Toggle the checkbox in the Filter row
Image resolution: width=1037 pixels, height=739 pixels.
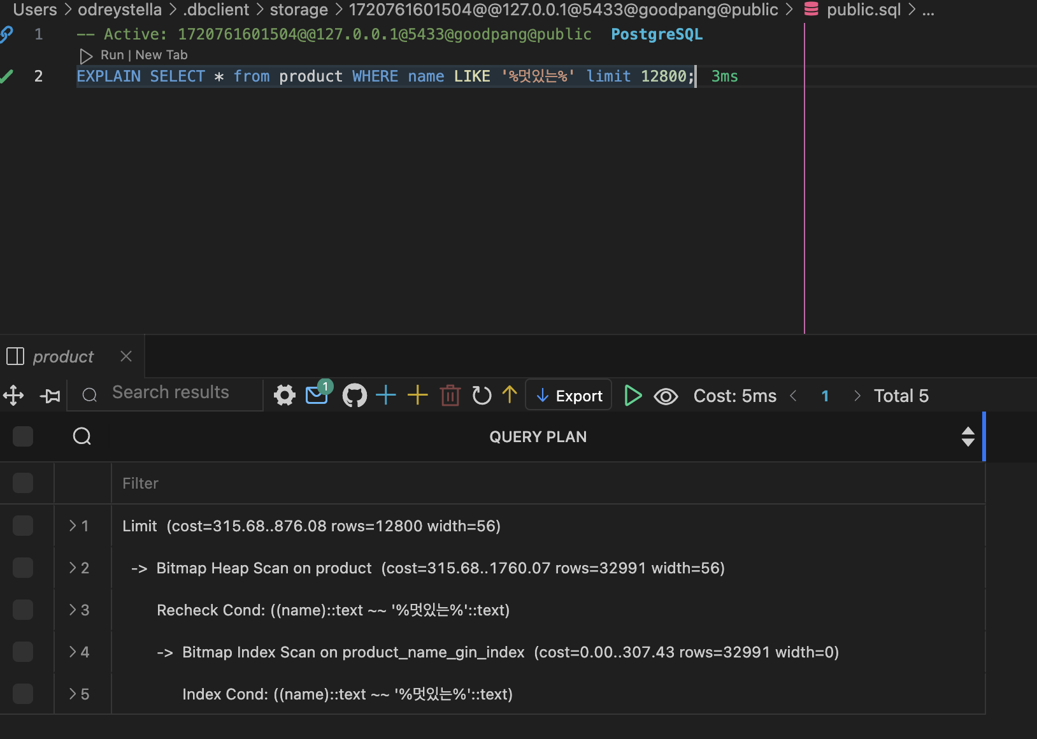[x=23, y=483]
